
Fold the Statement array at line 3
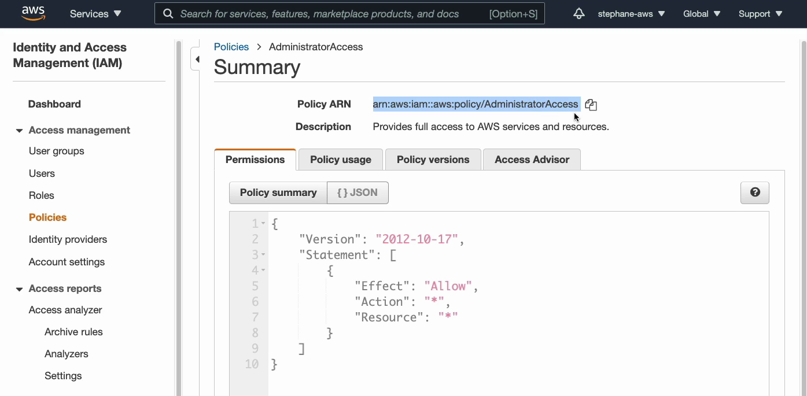click(x=263, y=254)
